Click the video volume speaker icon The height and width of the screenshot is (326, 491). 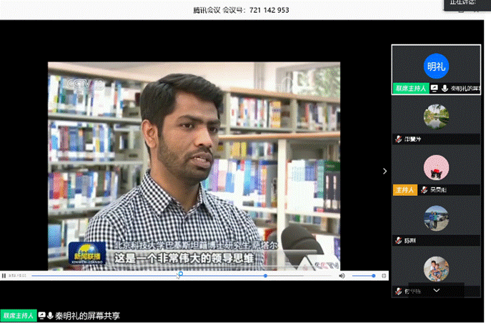[x=342, y=275]
